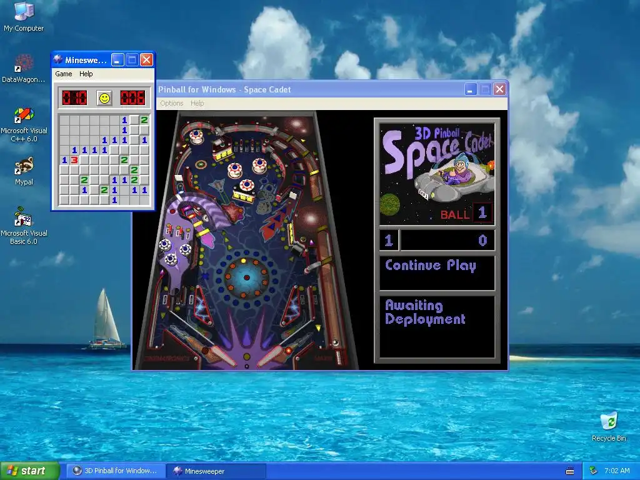Close the Minesweeper window
This screenshot has height=480, width=640.
point(146,60)
